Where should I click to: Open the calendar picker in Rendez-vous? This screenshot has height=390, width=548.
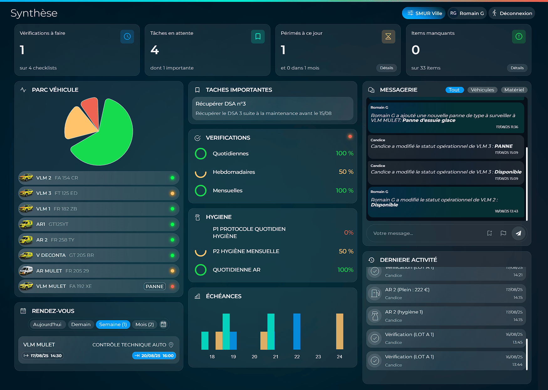(163, 325)
